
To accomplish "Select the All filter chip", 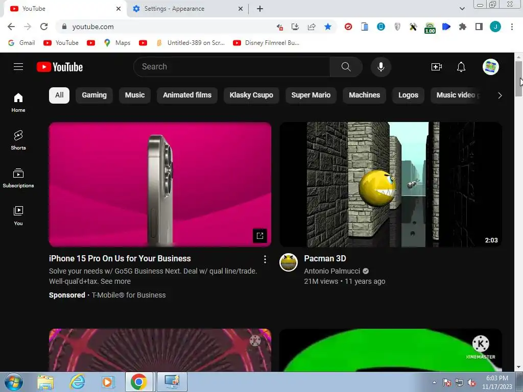I will tap(59, 95).
